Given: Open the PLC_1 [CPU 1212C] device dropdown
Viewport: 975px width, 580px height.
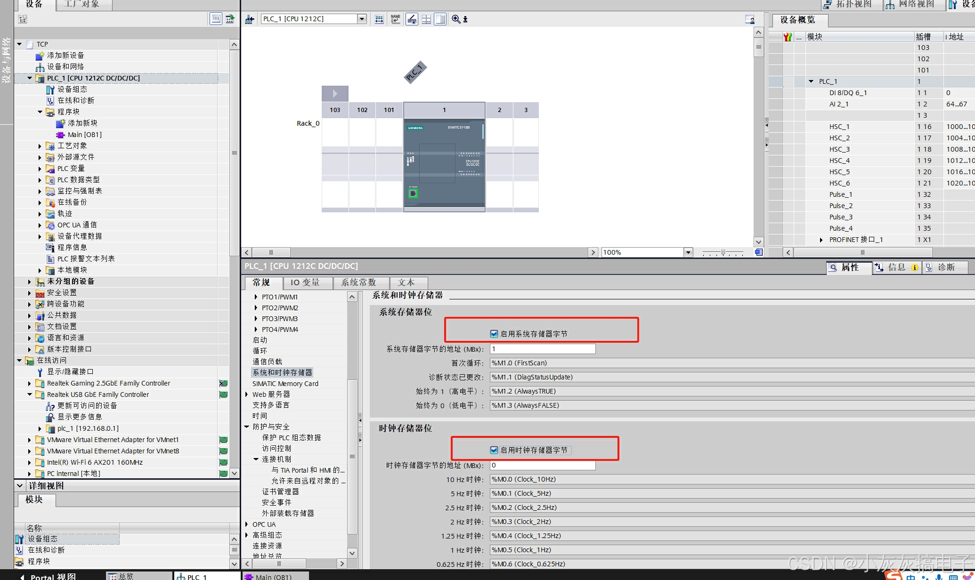Looking at the screenshot, I should click(362, 19).
